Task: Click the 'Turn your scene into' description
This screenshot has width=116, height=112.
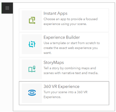Action: tap(66, 94)
